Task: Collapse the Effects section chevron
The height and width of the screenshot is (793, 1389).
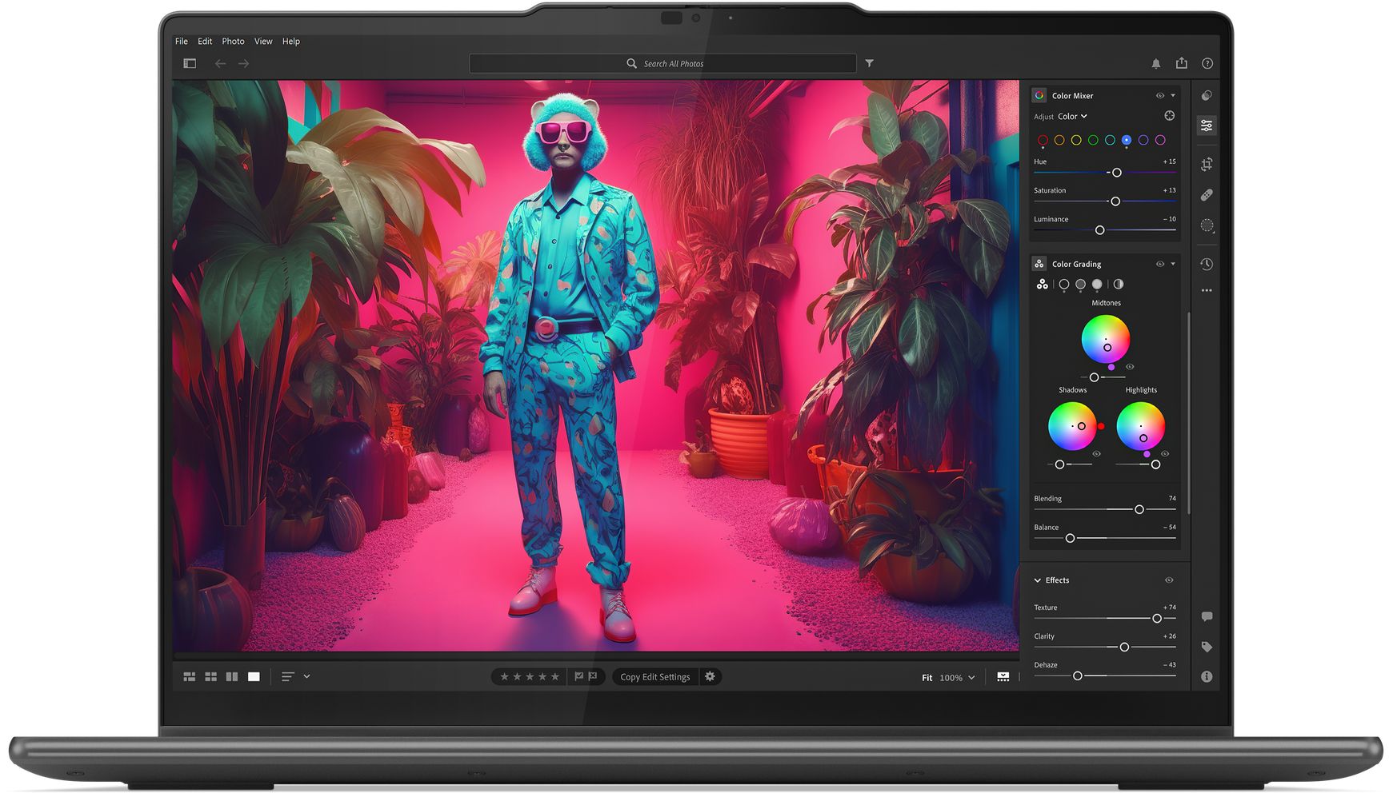Action: coord(1038,580)
